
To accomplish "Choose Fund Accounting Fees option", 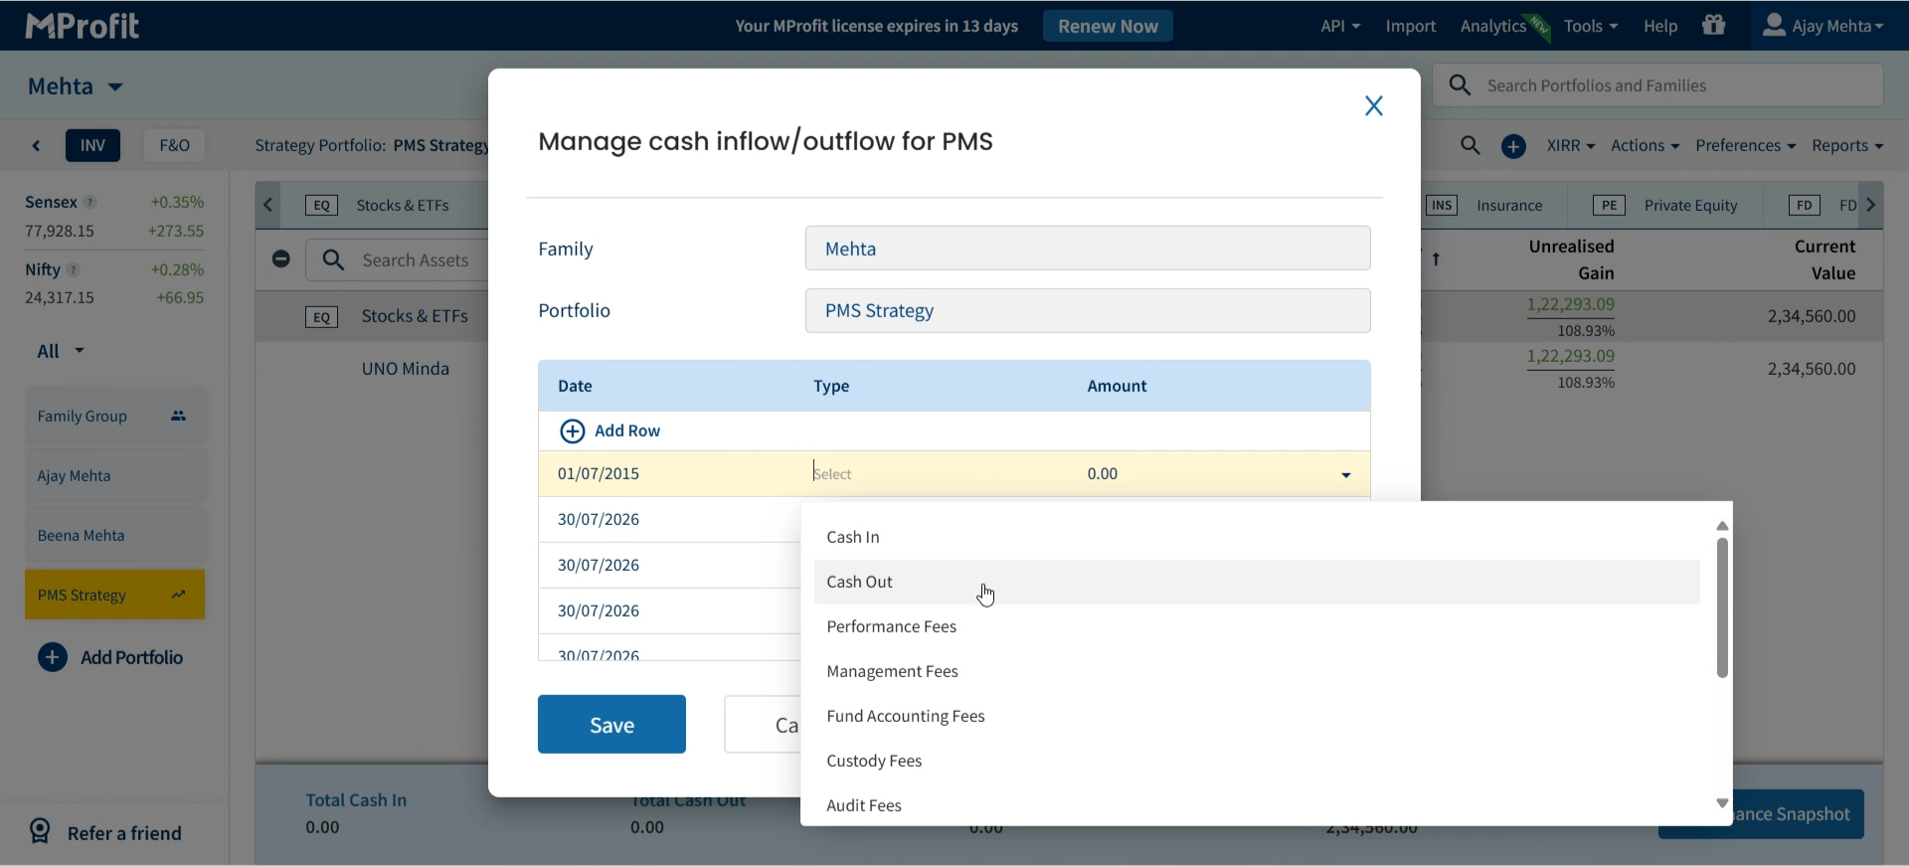I will click(x=1257, y=716).
